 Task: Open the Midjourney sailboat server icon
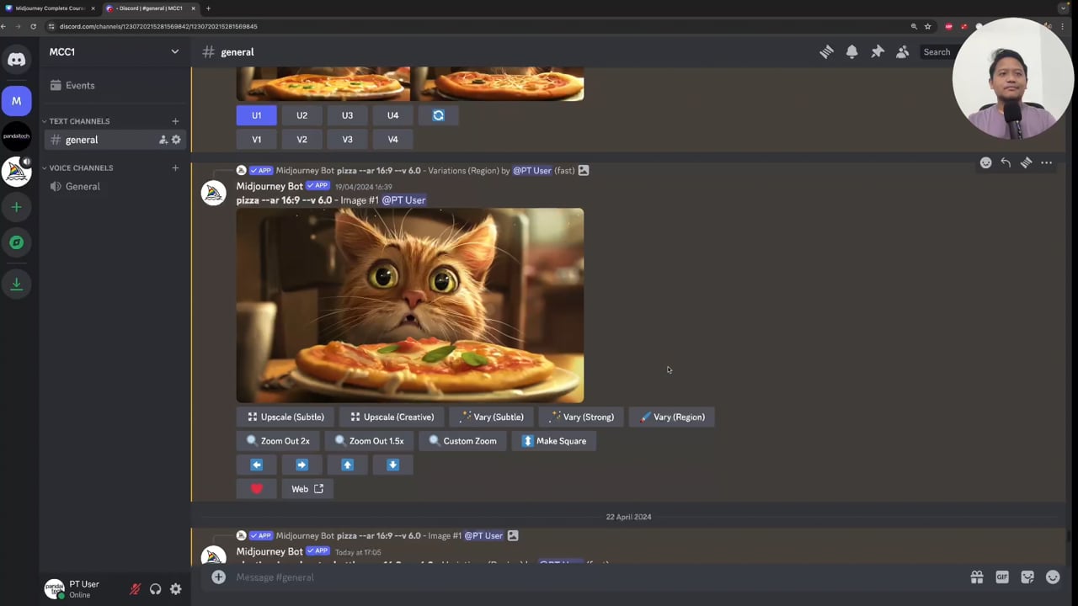[x=16, y=172]
